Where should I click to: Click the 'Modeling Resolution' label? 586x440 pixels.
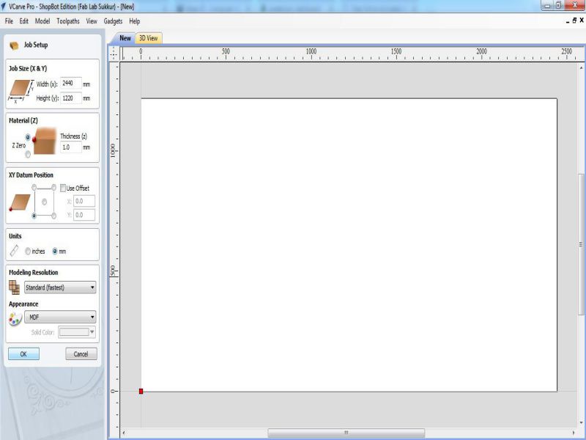34,272
